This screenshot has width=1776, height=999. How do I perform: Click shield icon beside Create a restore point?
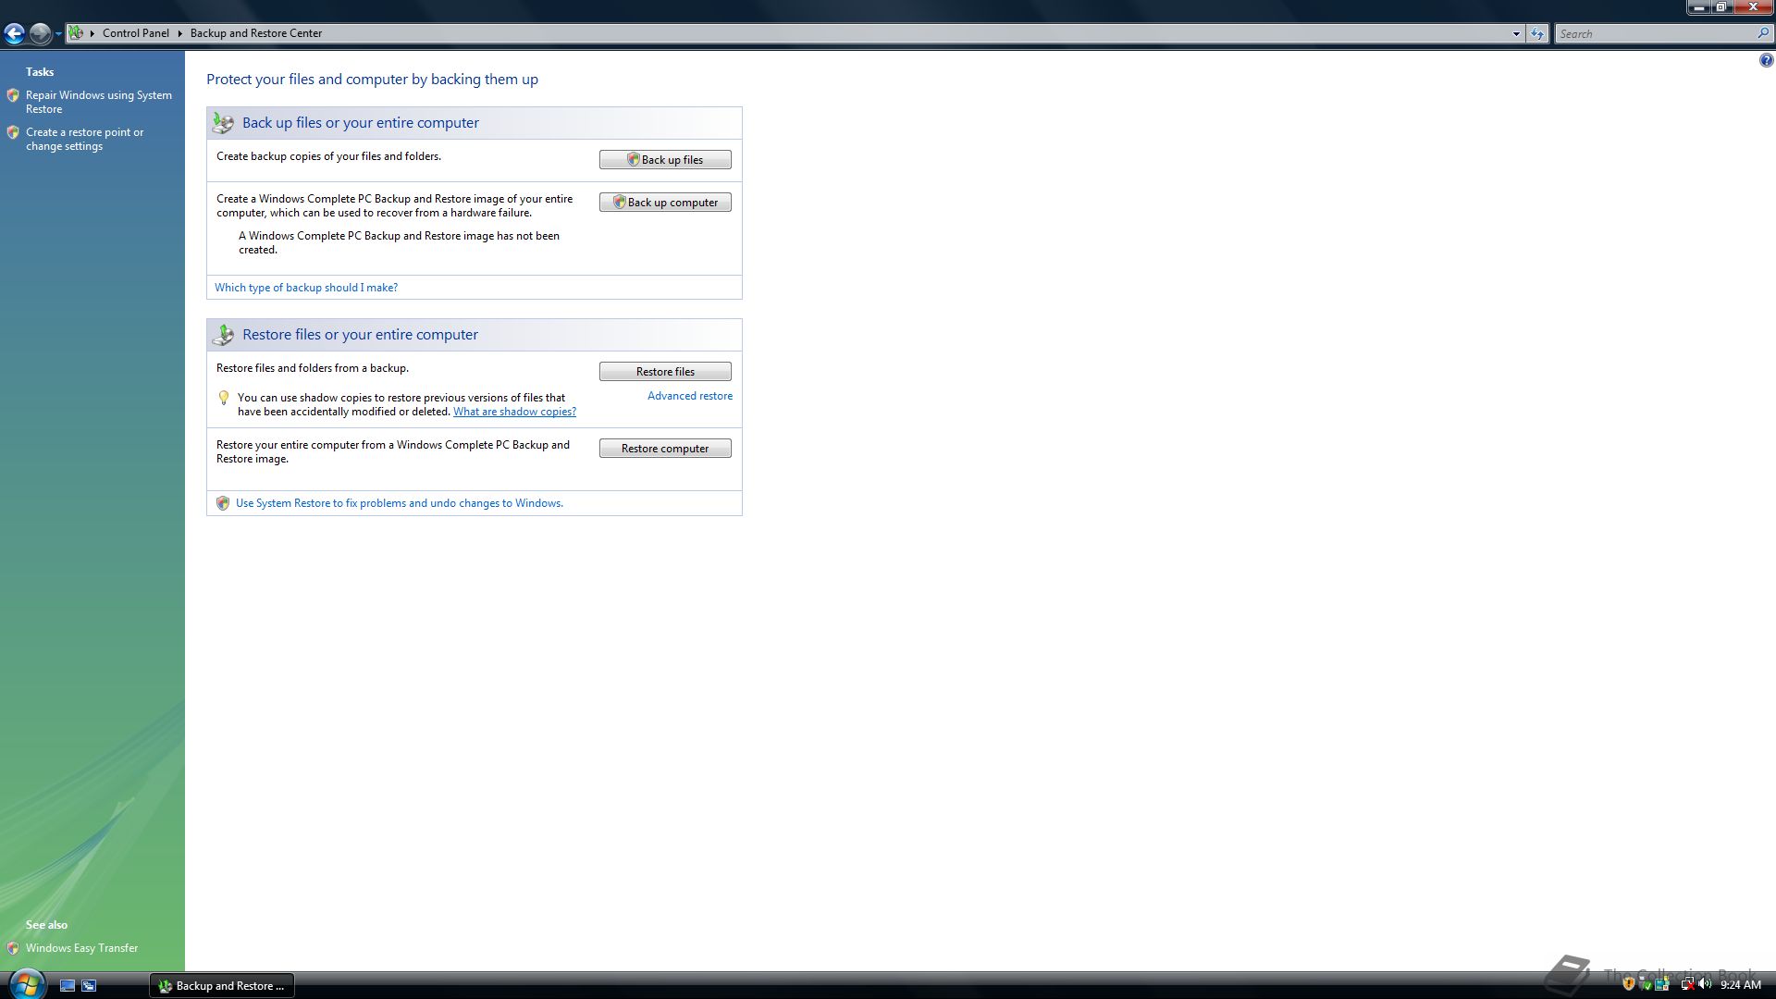coord(13,132)
